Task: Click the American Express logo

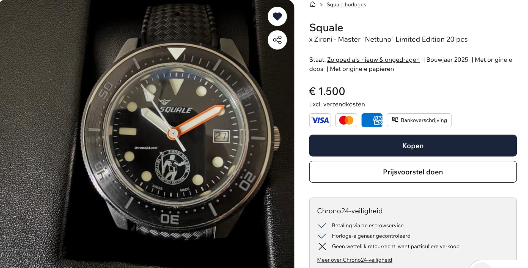Action: point(372,120)
